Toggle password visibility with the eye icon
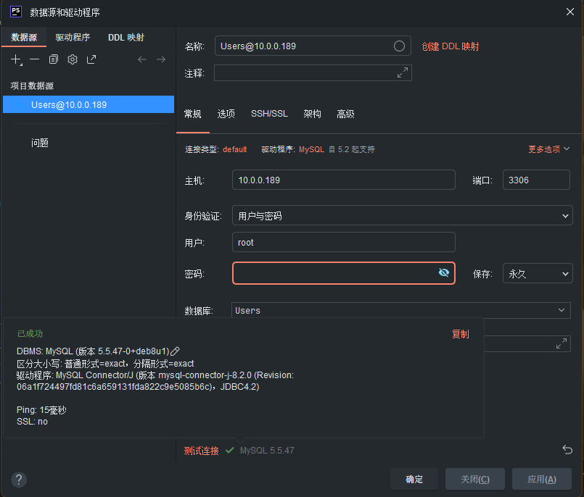This screenshot has height=497, width=584. click(444, 273)
